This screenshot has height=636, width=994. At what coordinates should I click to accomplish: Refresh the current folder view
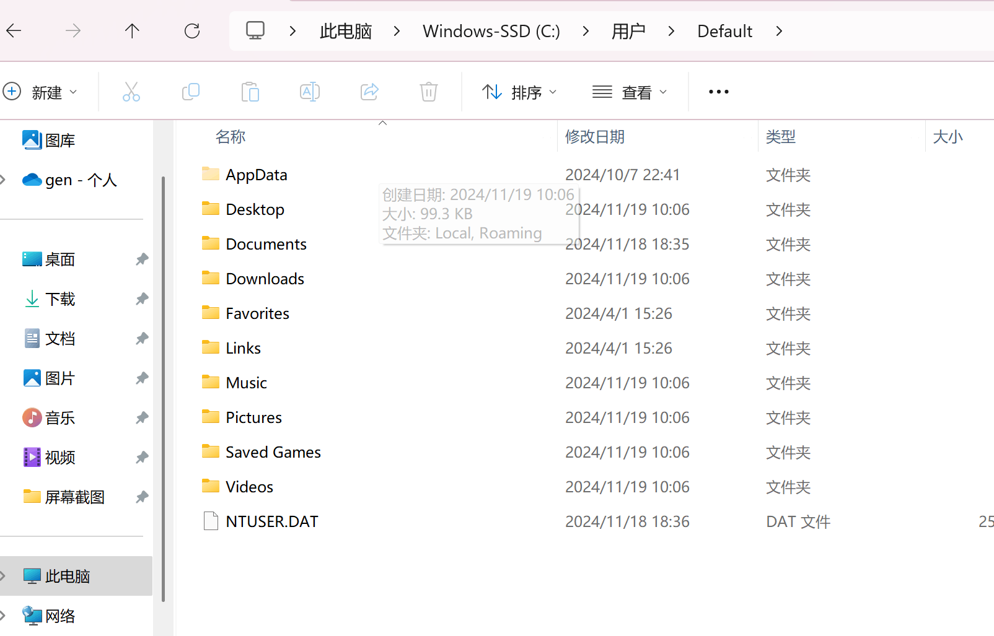[x=192, y=30]
